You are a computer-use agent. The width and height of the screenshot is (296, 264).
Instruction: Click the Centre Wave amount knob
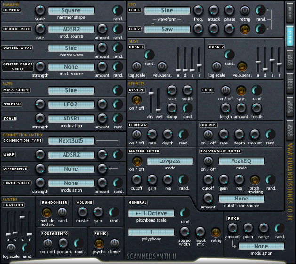point(102,48)
